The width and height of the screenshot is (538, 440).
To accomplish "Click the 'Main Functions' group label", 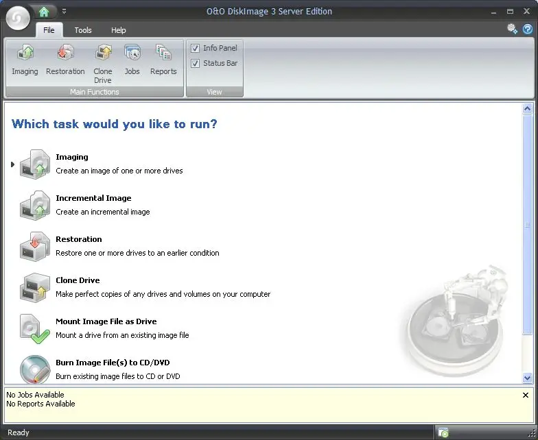I will pyautogui.click(x=95, y=92).
